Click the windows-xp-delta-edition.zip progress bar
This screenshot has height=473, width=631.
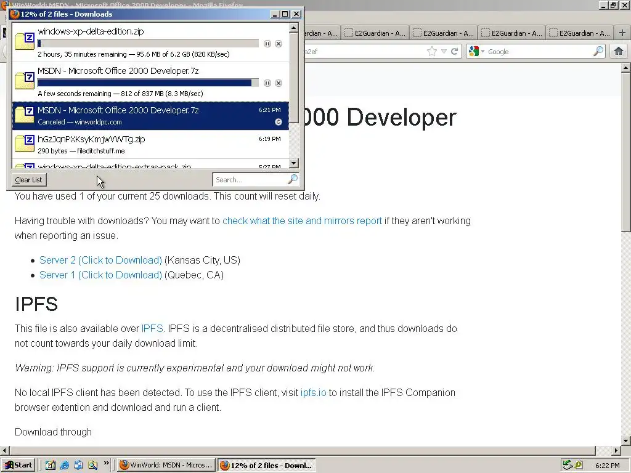(x=148, y=44)
